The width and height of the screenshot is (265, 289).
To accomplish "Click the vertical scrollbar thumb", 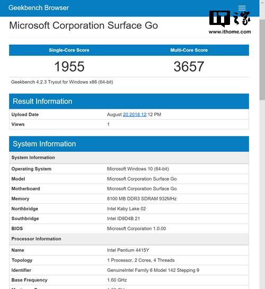I will click(262, 59).
